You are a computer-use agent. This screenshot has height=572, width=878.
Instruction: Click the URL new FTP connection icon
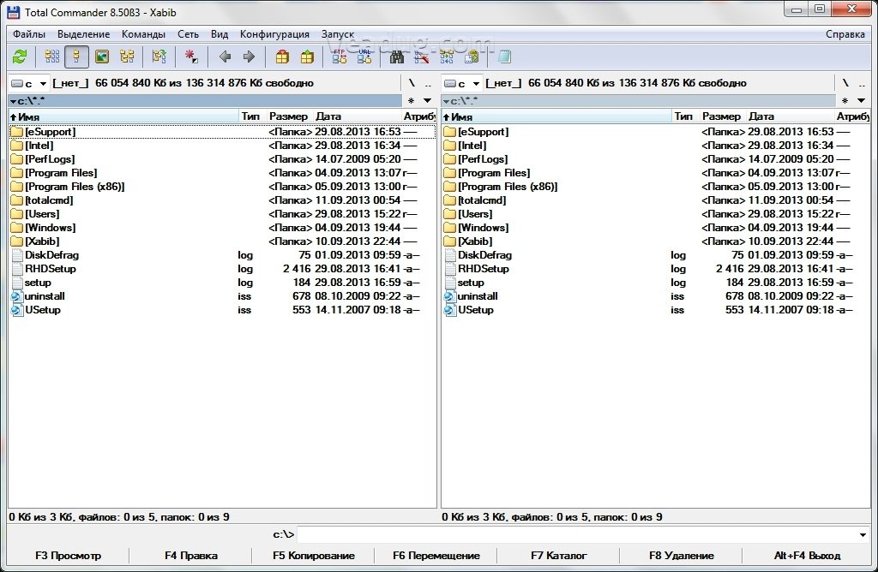(364, 57)
